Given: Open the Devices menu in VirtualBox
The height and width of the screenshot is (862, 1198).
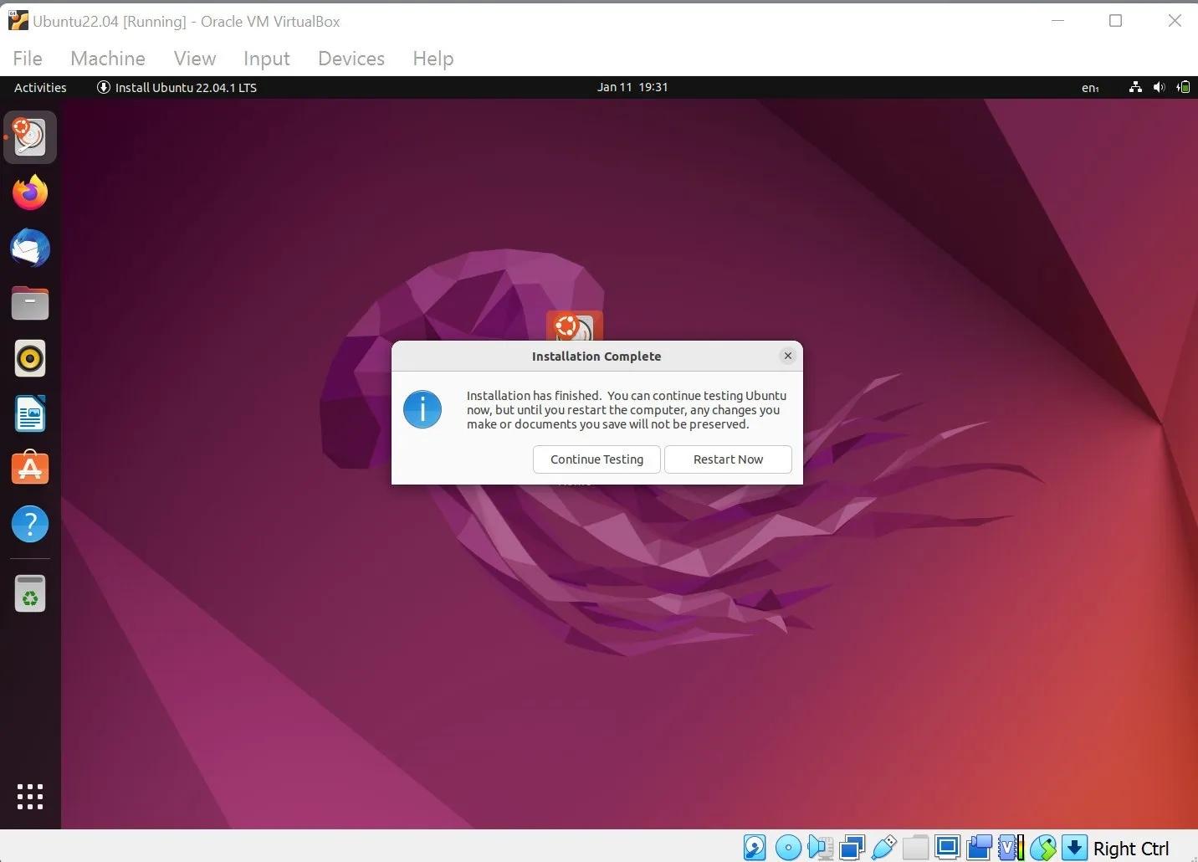Looking at the screenshot, I should 351,58.
